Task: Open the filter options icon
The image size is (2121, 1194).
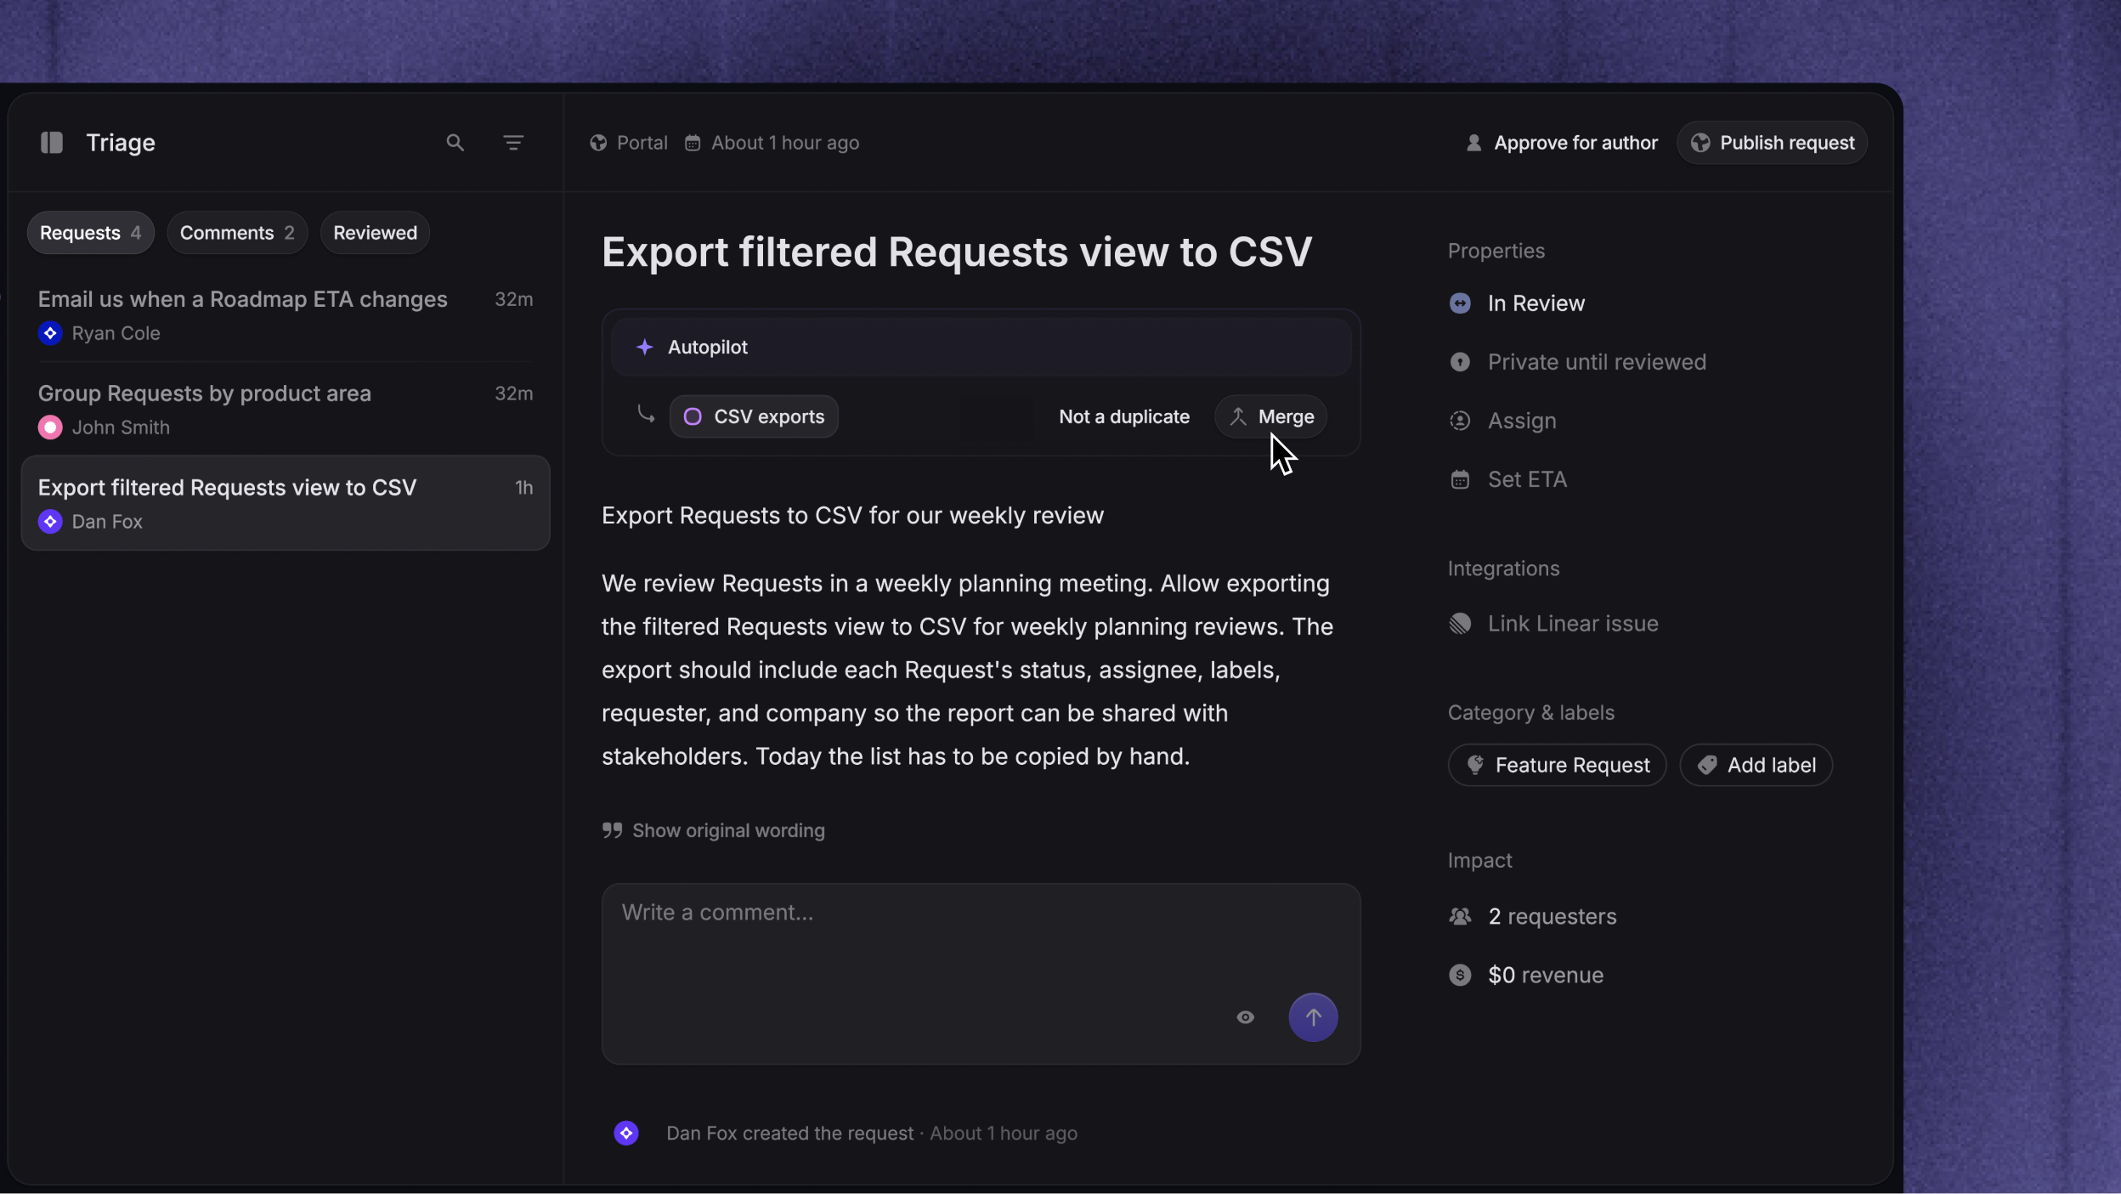Action: point(513,143)
